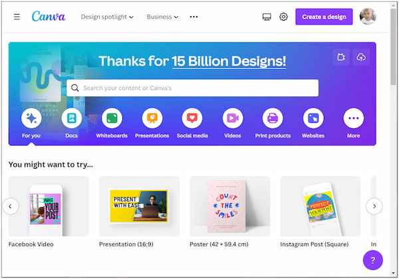Click the Presentation (16:9) label
The image size is (399, 279).
tap(126, 244)
